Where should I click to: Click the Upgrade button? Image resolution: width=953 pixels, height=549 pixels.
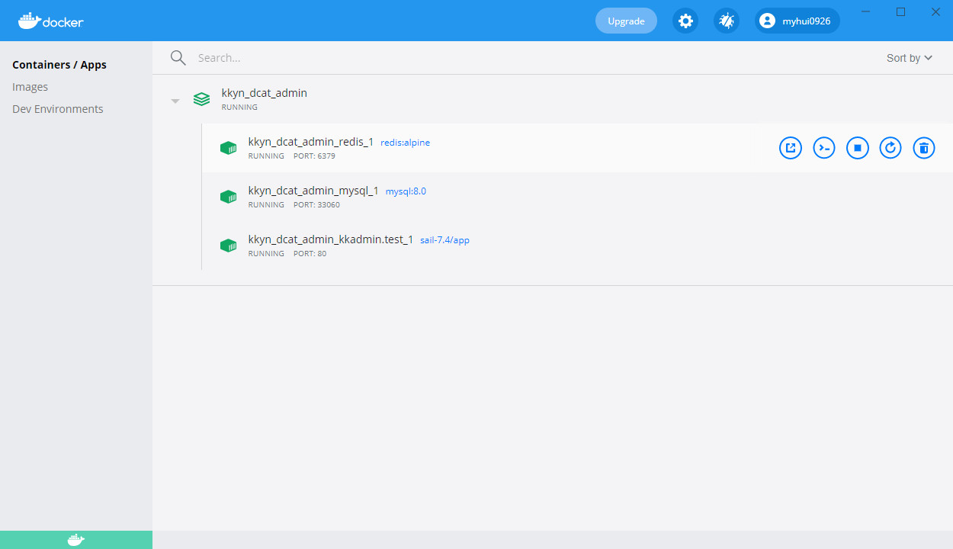pyautogui.click(x=625, y=21)
